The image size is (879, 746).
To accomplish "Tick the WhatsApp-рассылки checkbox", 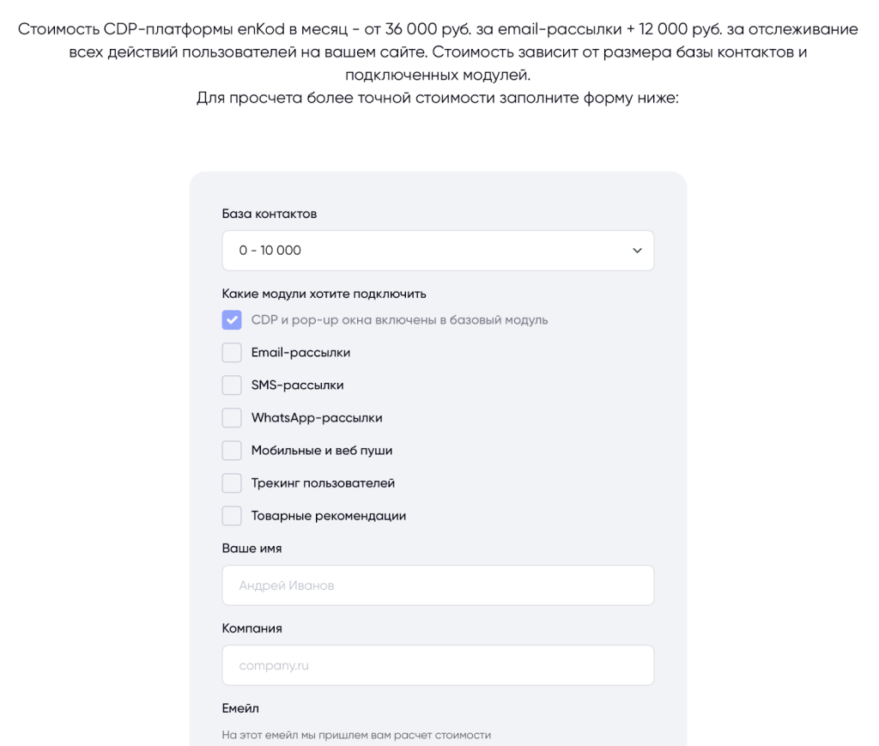I will pos(232,418).
